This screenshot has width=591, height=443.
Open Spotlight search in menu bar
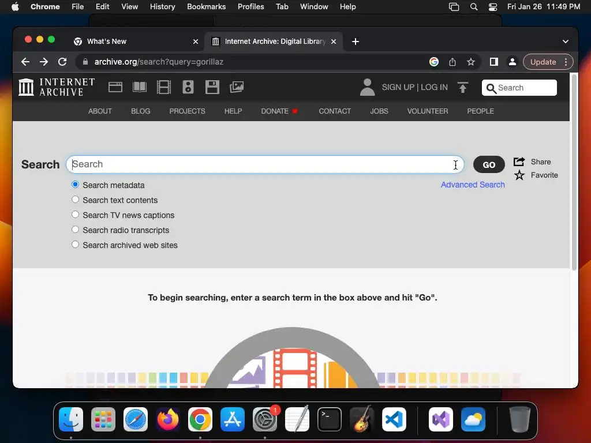pos(474,7)
